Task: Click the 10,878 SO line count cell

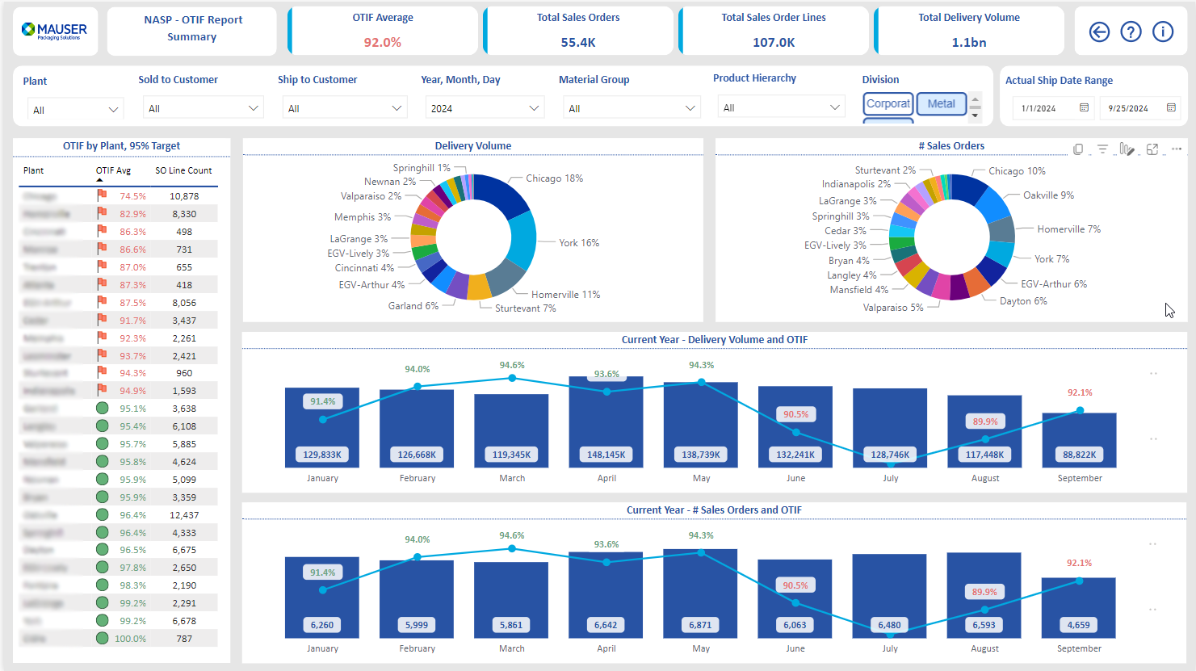Action: pyautogui.click(x=184, y=196)
